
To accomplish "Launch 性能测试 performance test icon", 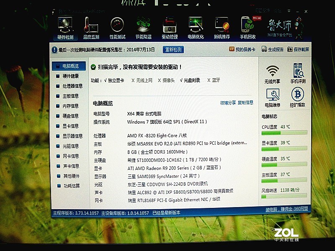I will click(117, 28).
